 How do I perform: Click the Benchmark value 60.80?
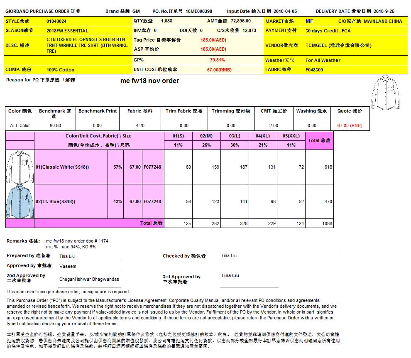[55, 125]
